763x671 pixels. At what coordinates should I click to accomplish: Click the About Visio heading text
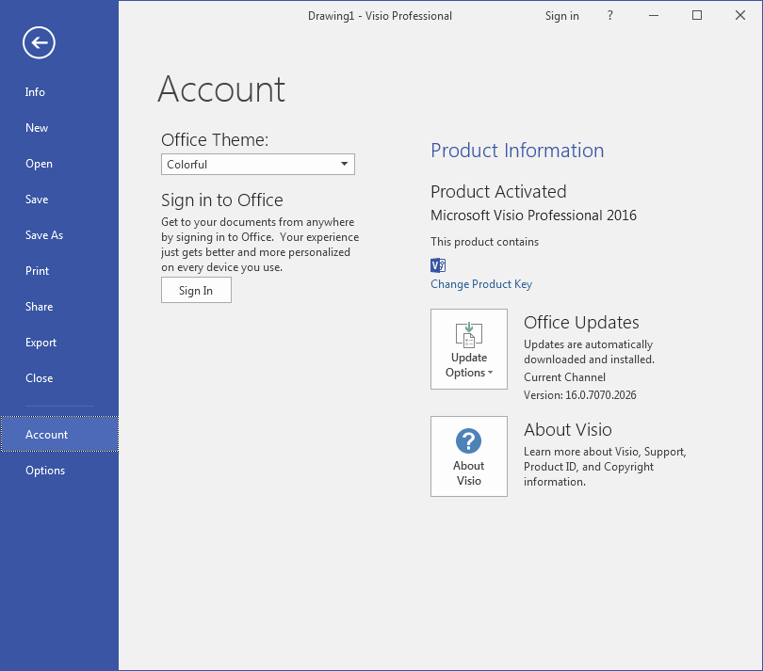(x=568, y=430)
